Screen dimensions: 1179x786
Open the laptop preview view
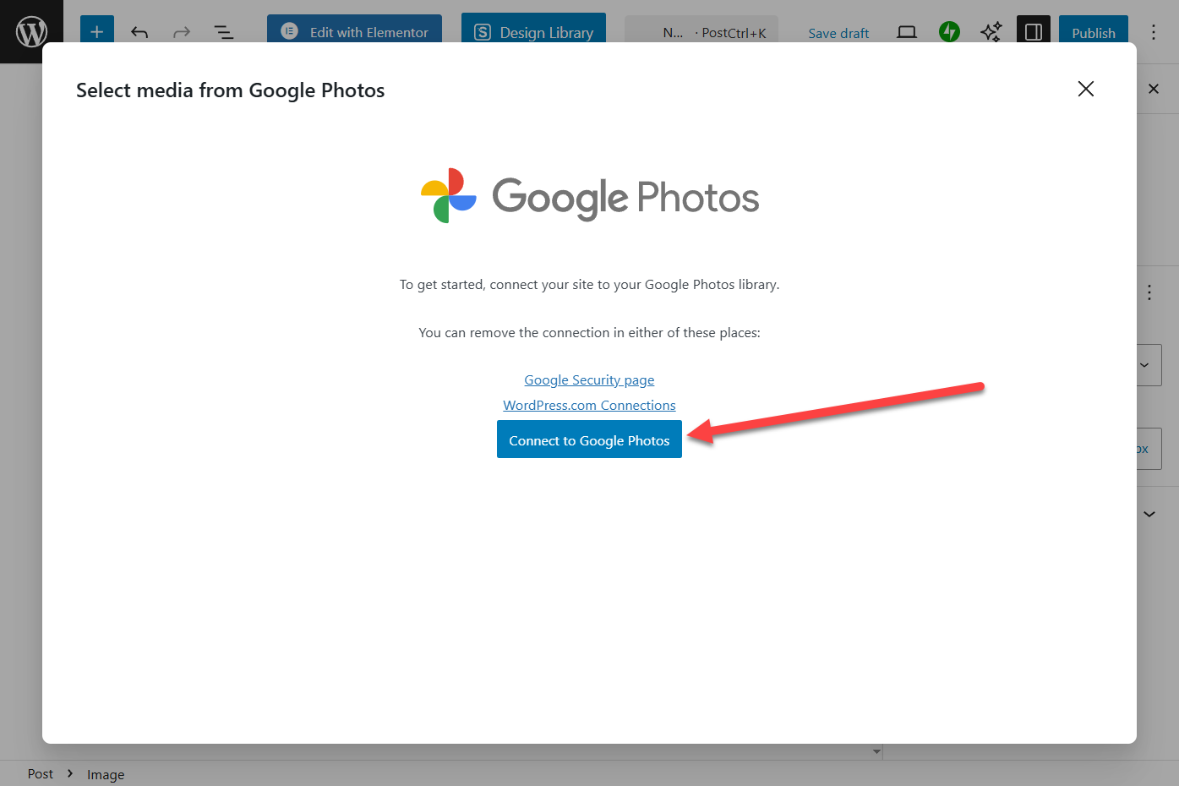[907, 32]
